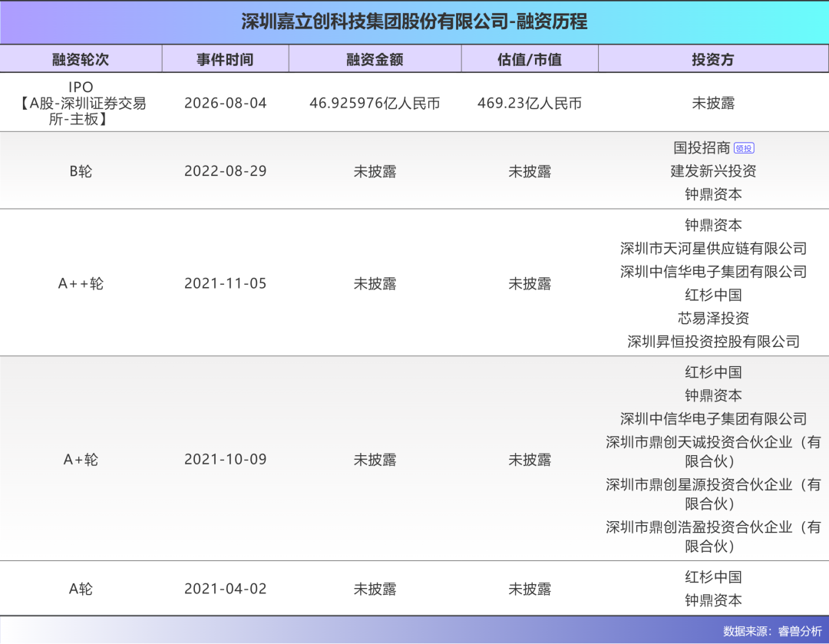Screen dimensions: 829x644
Task: Open 红杉中国 in the 2021-10-09 row
Action: (713, 372)
